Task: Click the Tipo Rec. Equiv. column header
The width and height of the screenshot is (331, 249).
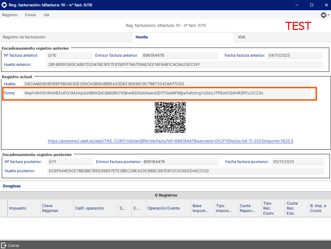Action: click(273, 208)
